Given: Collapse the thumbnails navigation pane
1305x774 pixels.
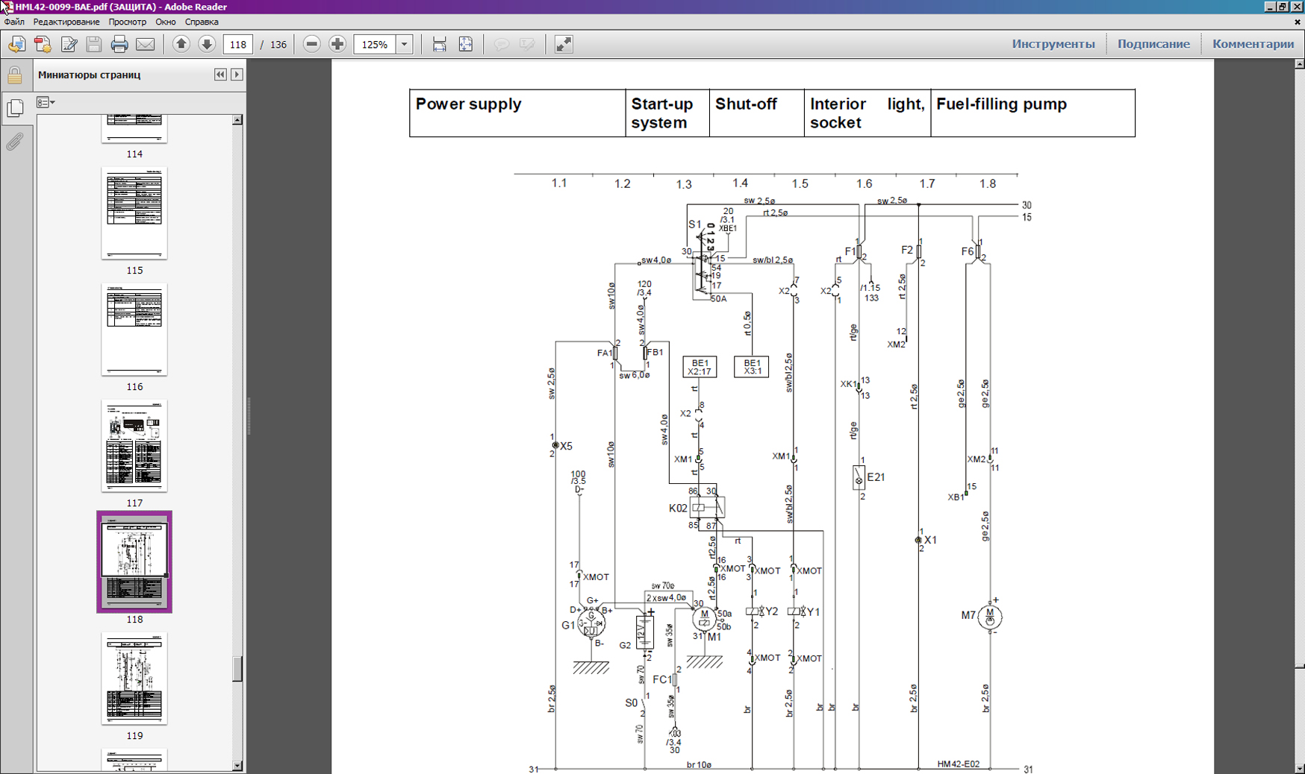Looking at the screenshot, I should tap(220, 75).
